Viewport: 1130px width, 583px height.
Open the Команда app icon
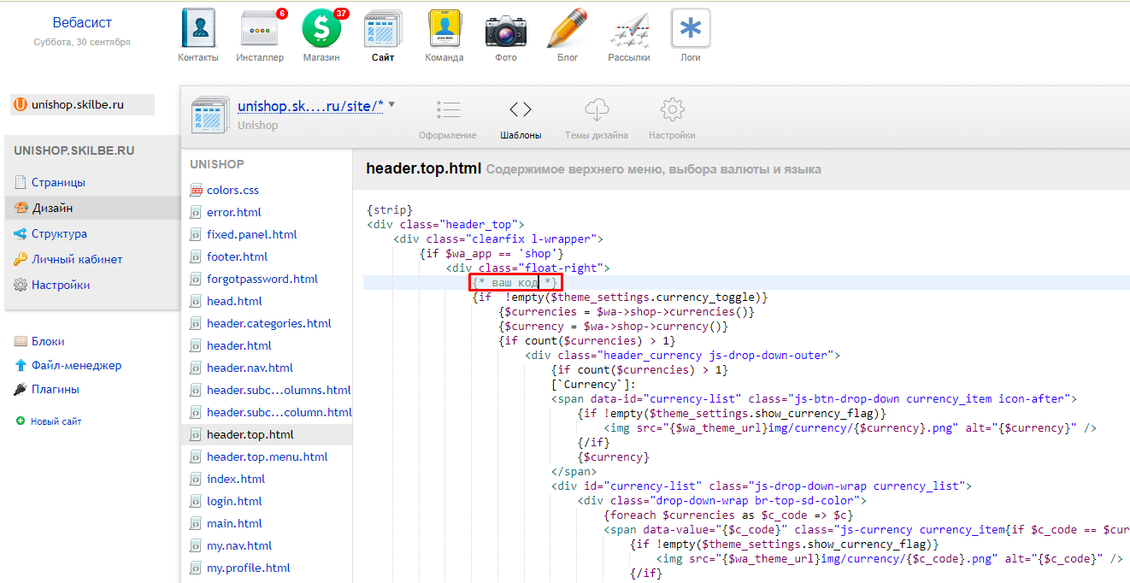tap(444, 31)
